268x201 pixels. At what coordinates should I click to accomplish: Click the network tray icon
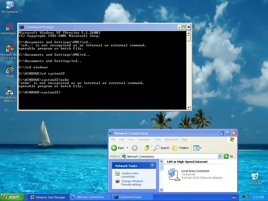(x=249, y=197)
